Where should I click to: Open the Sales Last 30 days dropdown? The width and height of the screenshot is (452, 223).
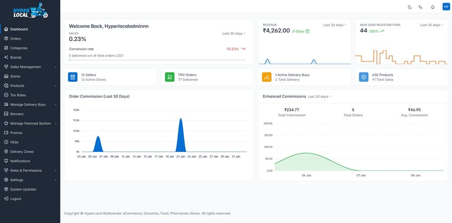234,33
